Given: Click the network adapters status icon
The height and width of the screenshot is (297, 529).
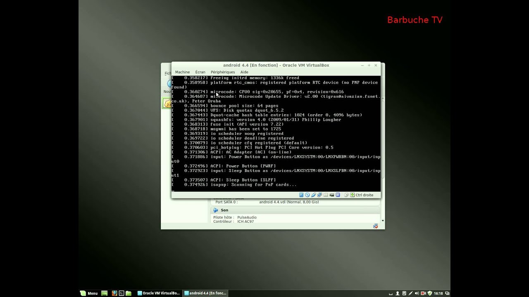Looking at the screenshot, I should (319, 195).
